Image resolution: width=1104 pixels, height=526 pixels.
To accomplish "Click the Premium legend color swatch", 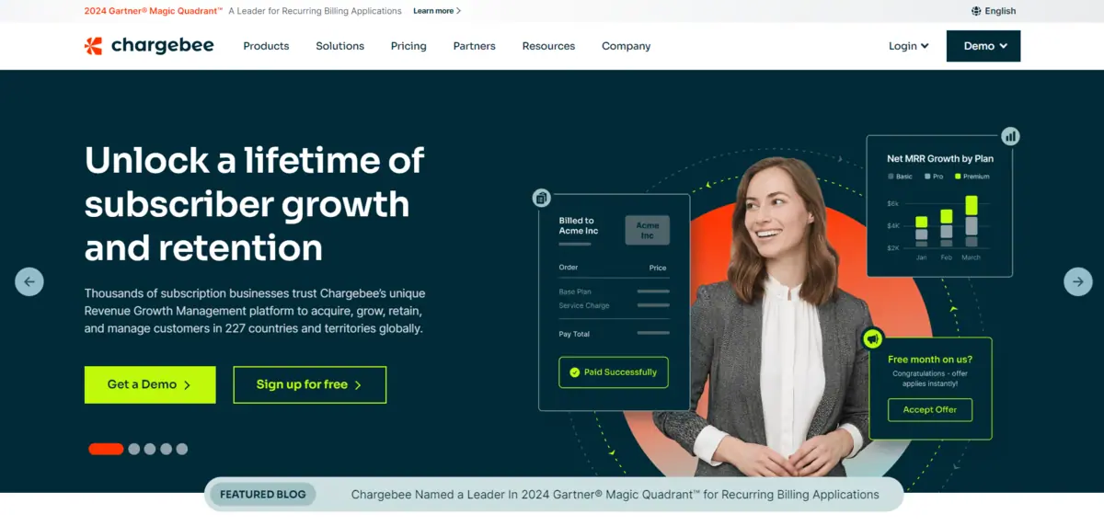I will pos(958,176).
